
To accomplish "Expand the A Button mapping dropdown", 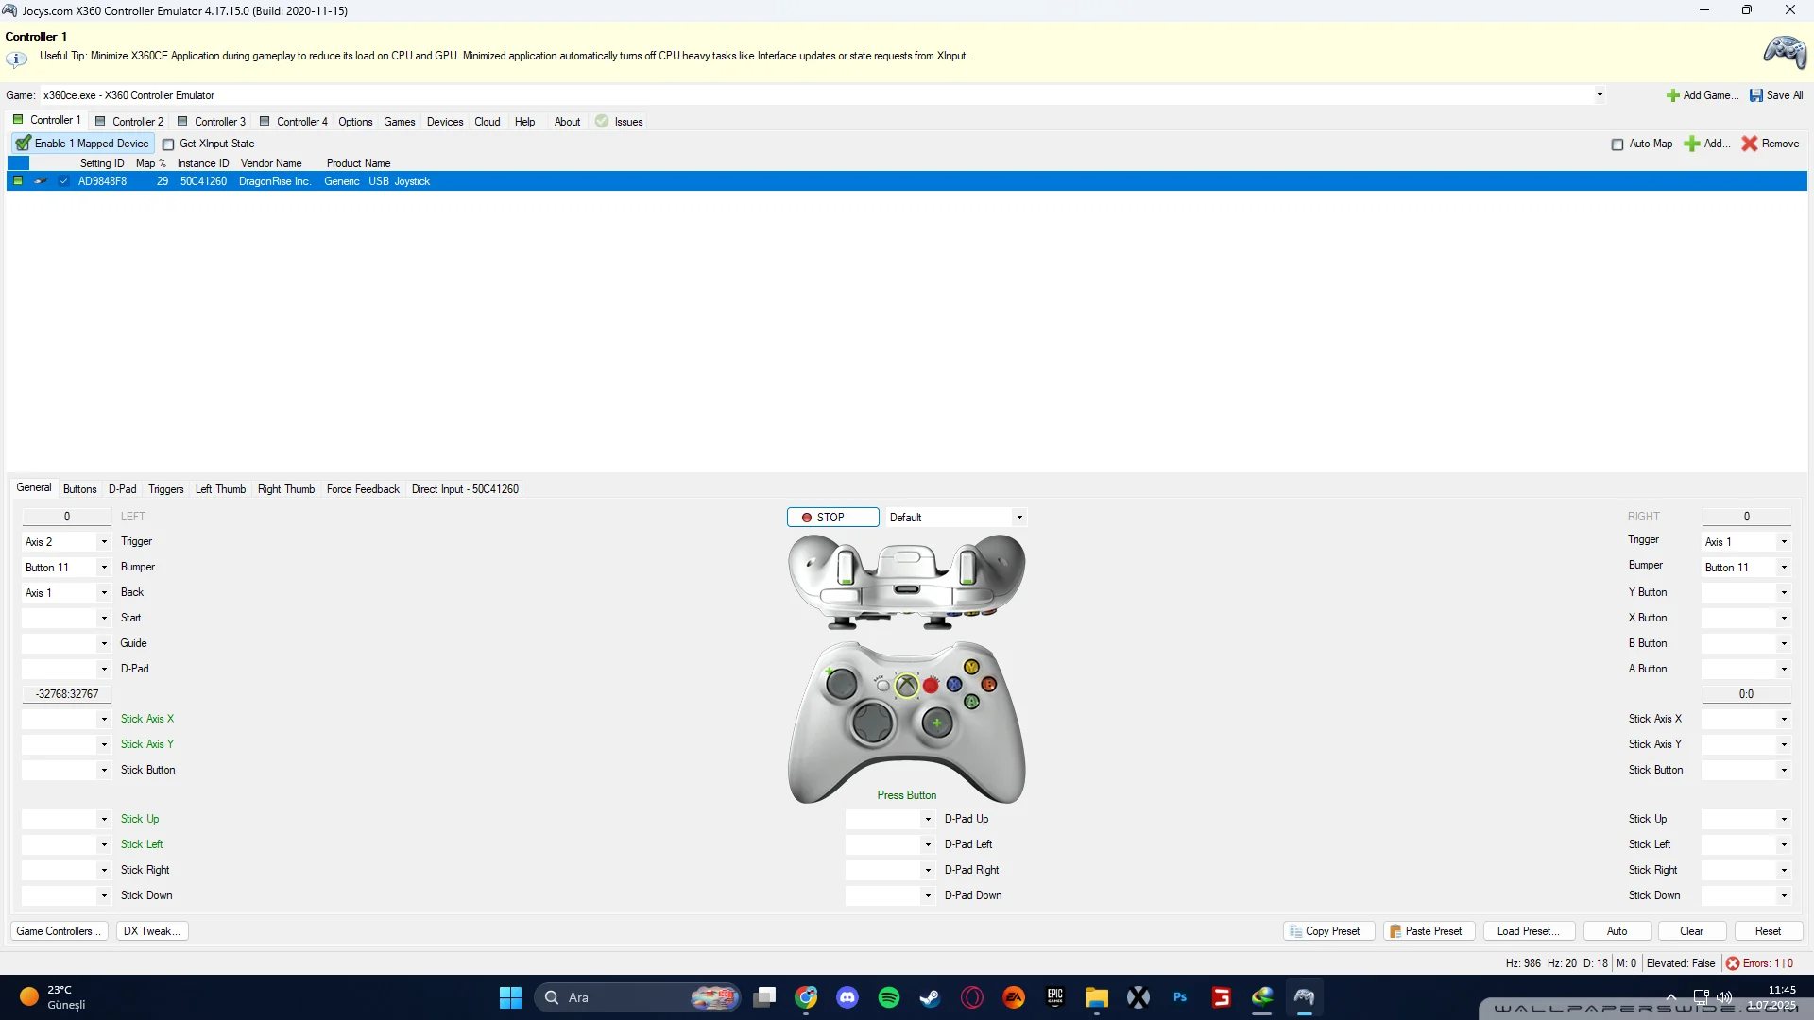I will (1784, 670).
